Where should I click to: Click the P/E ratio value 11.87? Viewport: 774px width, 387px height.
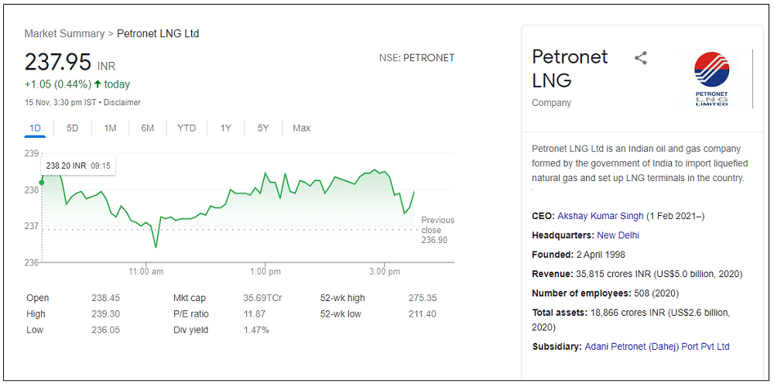(255, 314)
